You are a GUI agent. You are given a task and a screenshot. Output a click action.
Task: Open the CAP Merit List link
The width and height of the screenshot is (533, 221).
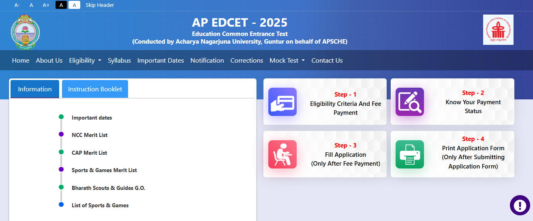(x=89, y=153)
